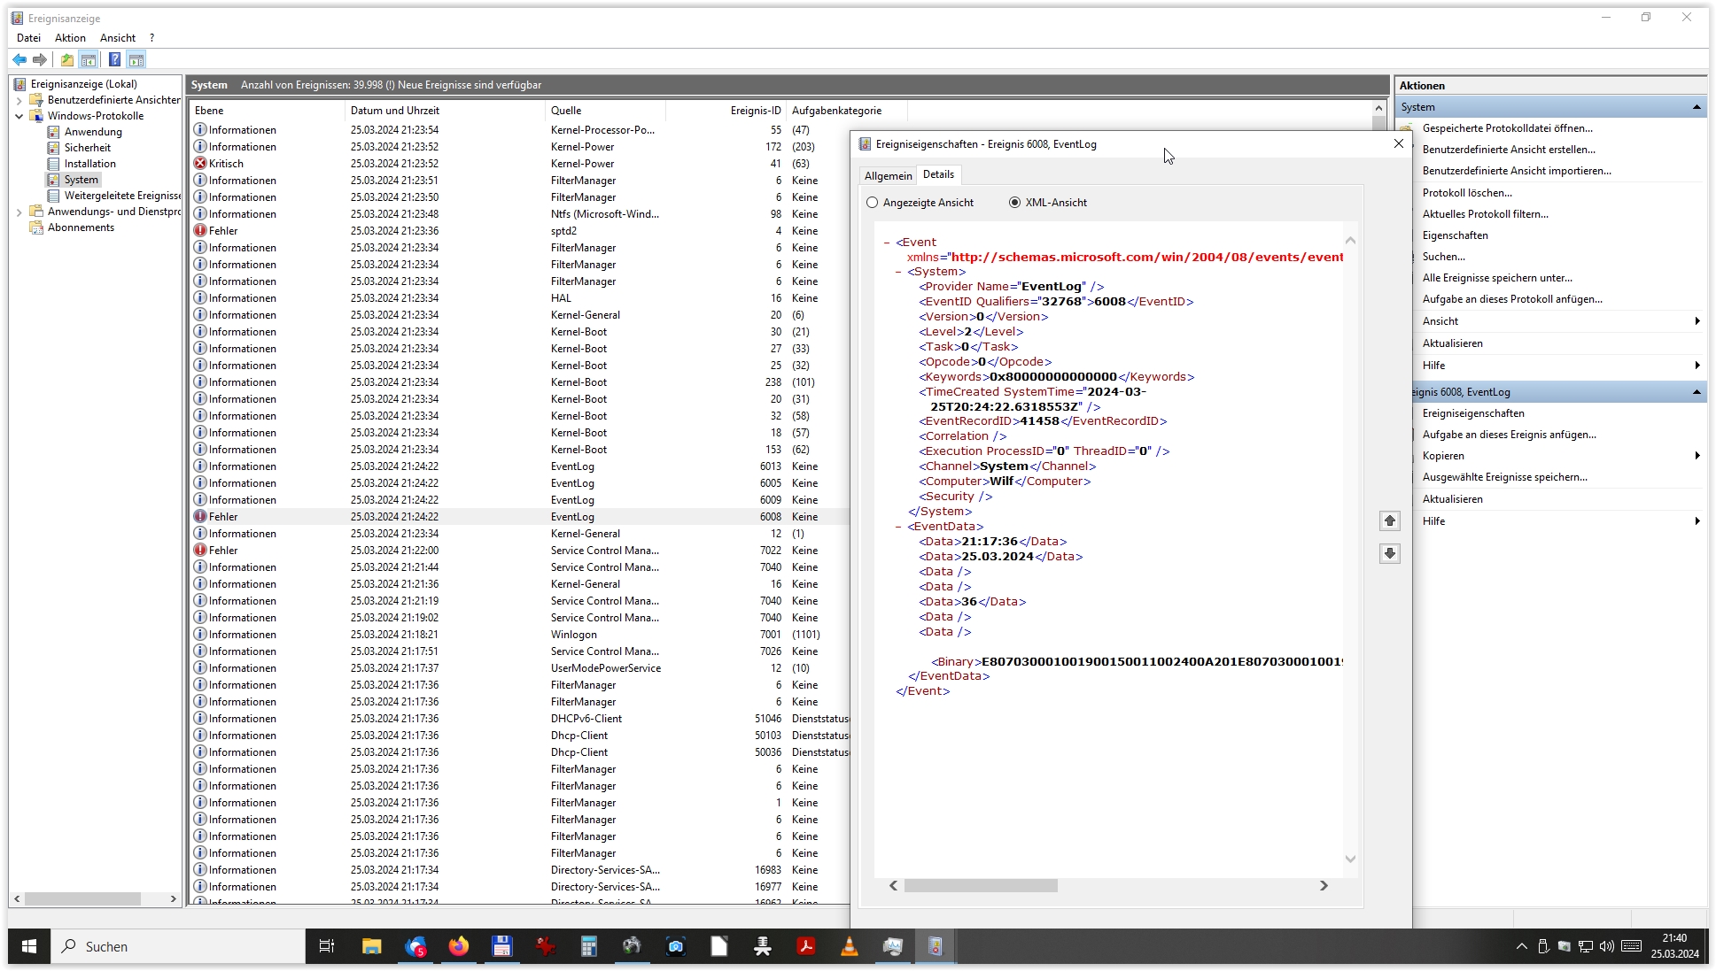Expand the Benutzerdefinierte Ansichten tree node
The height and width of the screenshot is (971, 1716).
[19, 100]
